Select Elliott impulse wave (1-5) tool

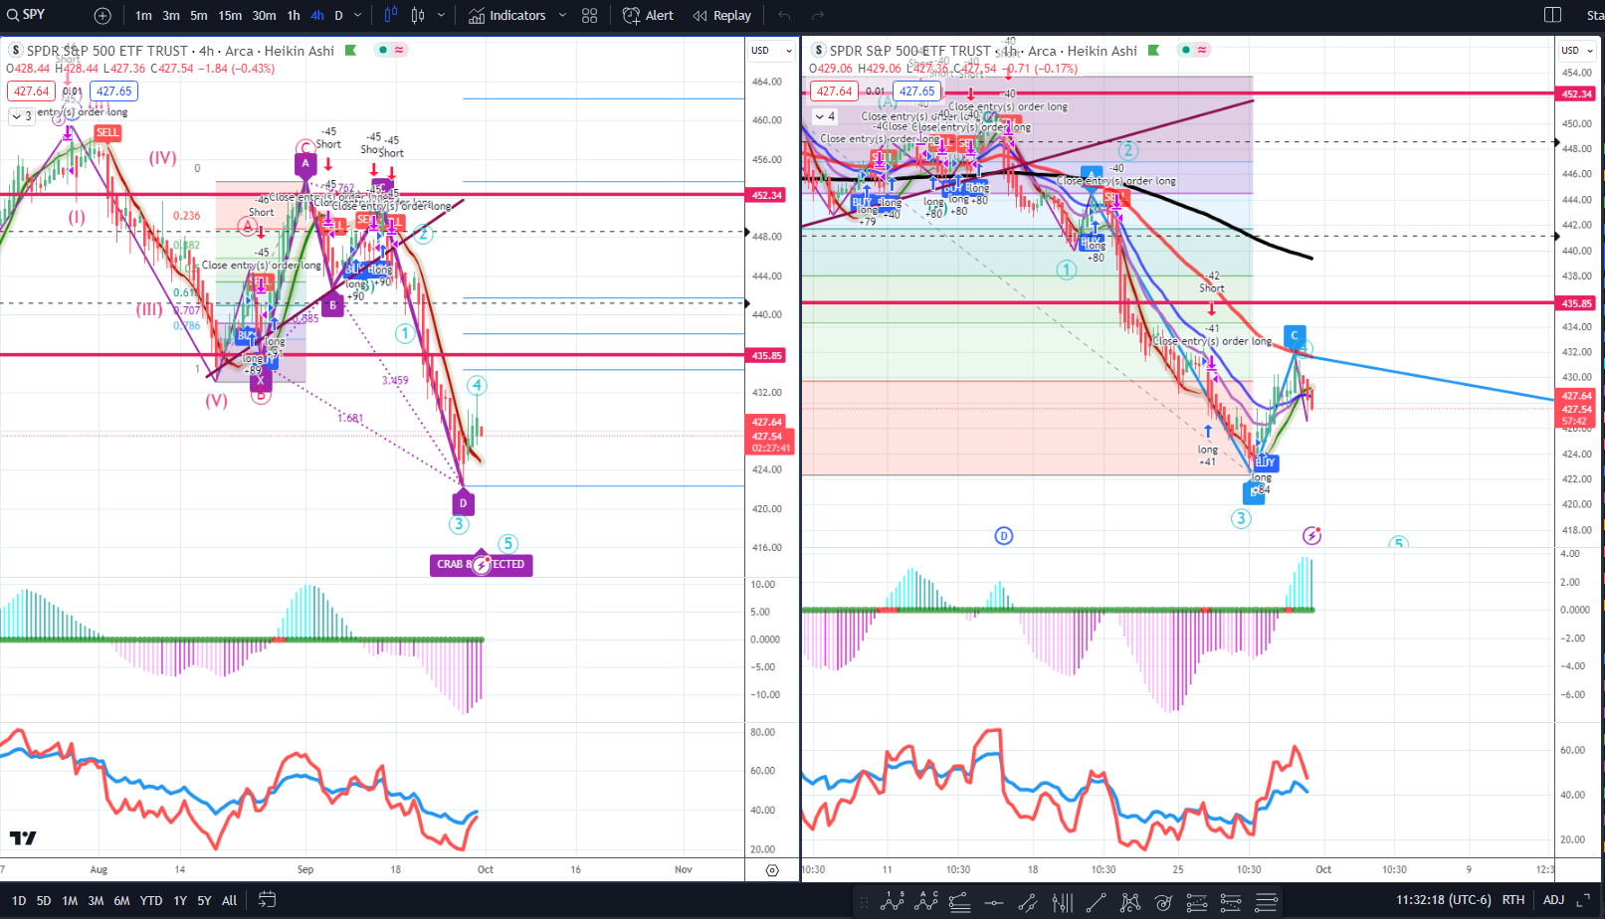pyautogui.click(x=893, y=903)
